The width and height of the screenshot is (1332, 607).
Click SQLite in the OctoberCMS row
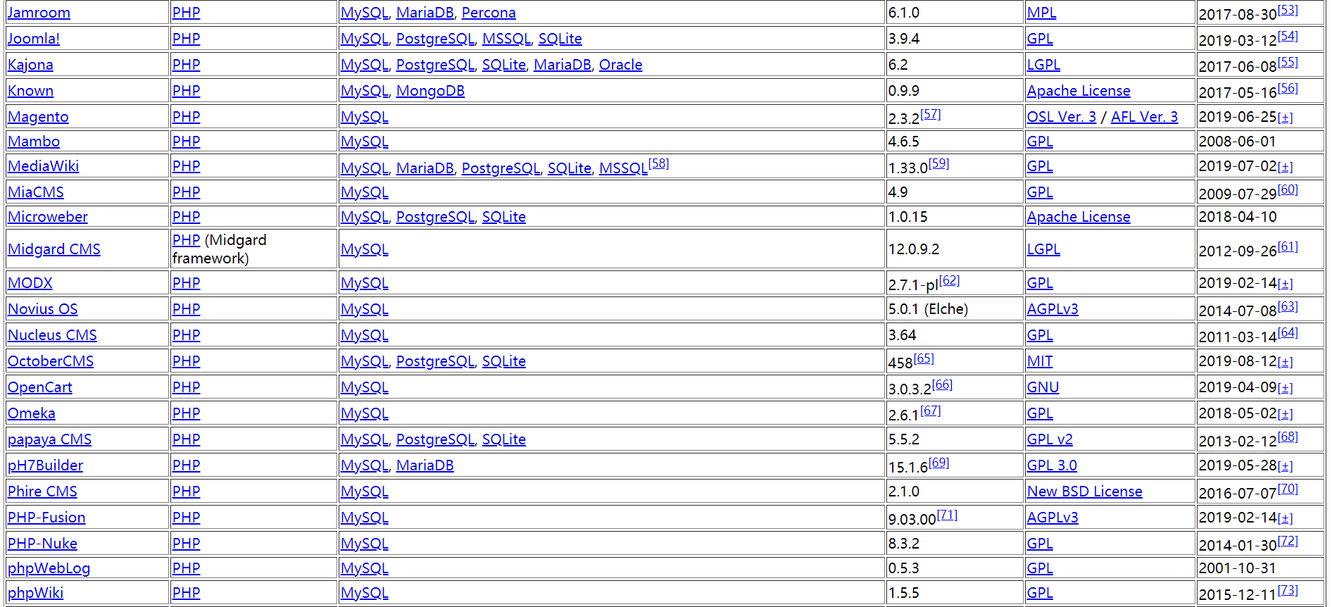[x=504, y=361]
